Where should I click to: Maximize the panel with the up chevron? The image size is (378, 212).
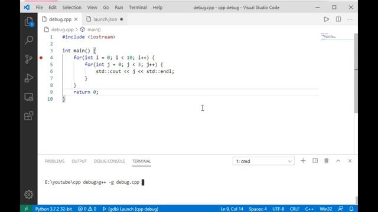(x=338, y=161)
